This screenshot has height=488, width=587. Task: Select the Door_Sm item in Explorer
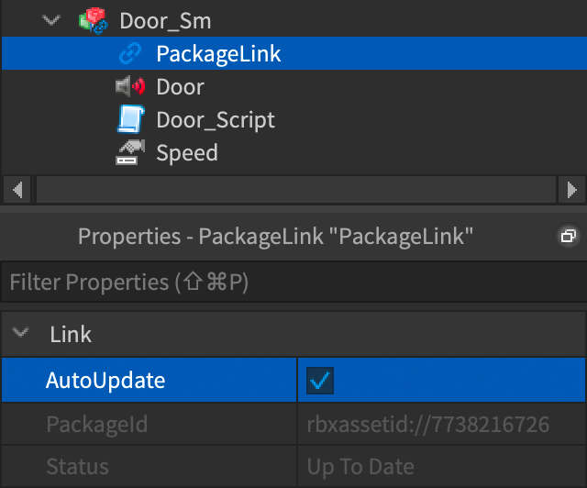(165, 21)
